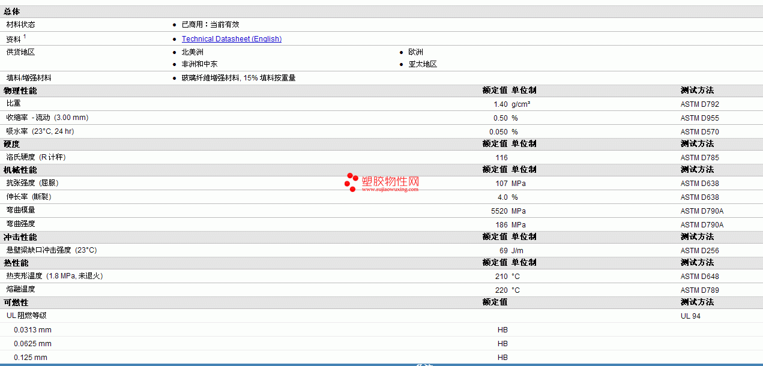
Task: Click the 210 heat deflection value
Action: coord(501,277)
